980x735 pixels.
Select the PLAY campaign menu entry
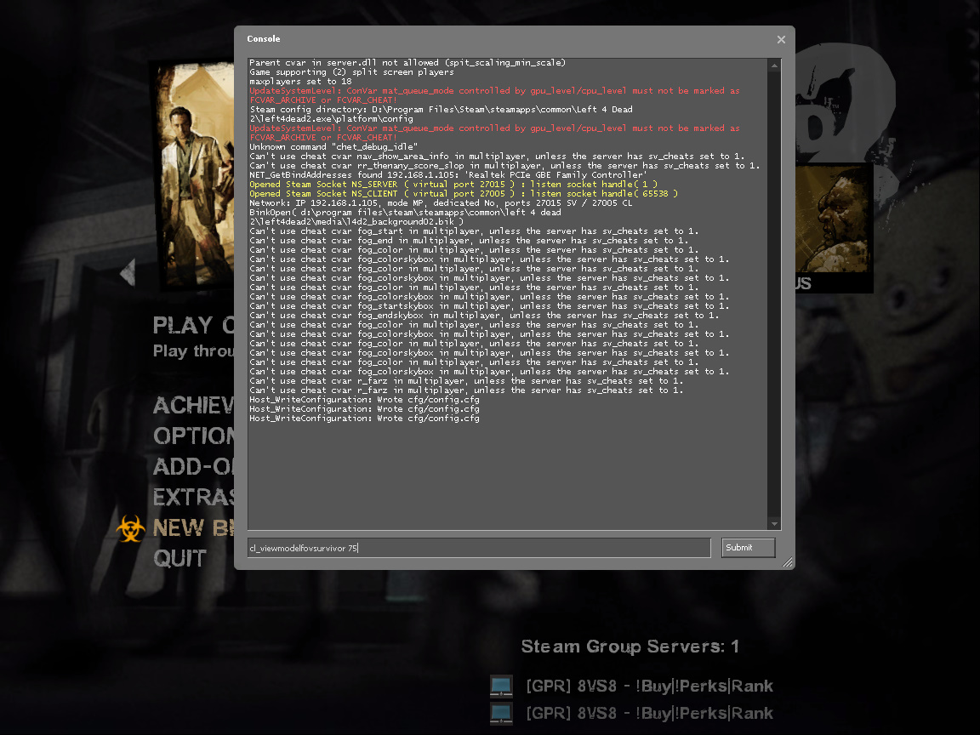(194, 325)
